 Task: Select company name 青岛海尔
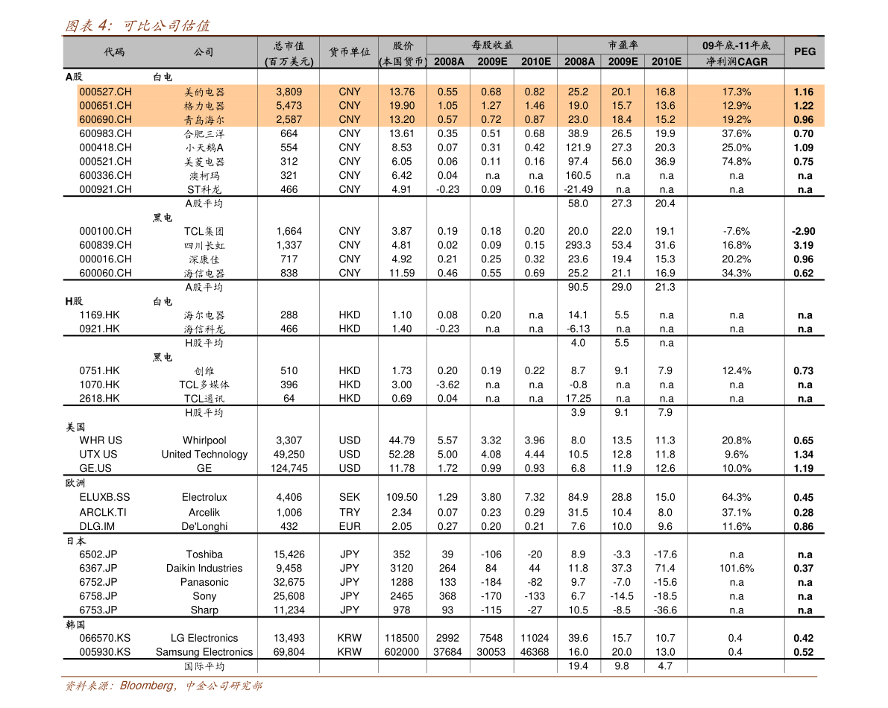click(x=204, y=119)
